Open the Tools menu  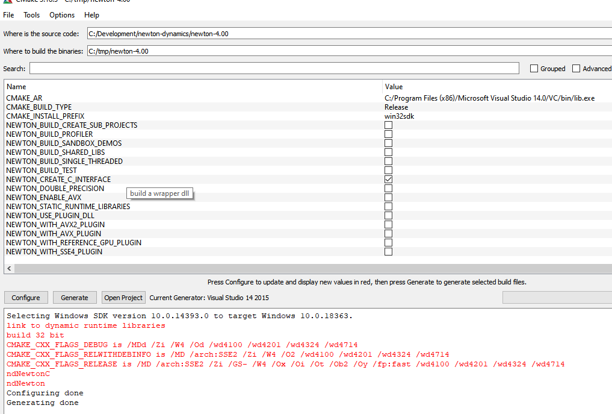coord(32,15)
